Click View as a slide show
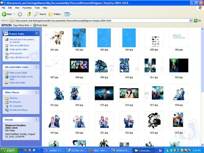The image size is (204, 153). [19, 45]
